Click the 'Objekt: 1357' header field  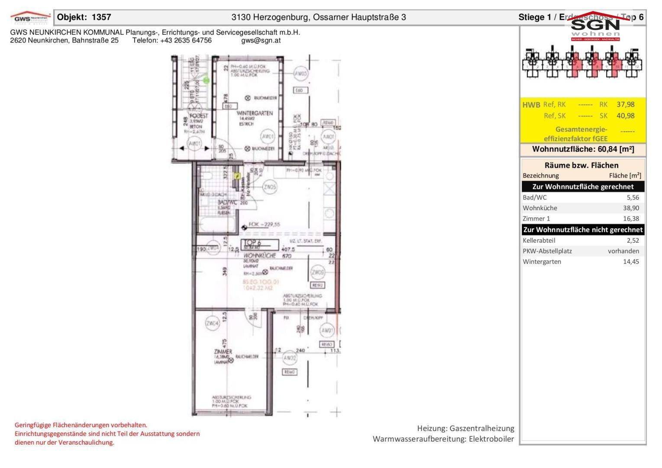coord(84,17)
